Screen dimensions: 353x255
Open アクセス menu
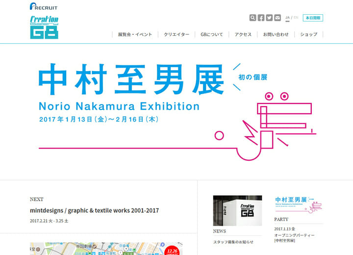point(243,34)
